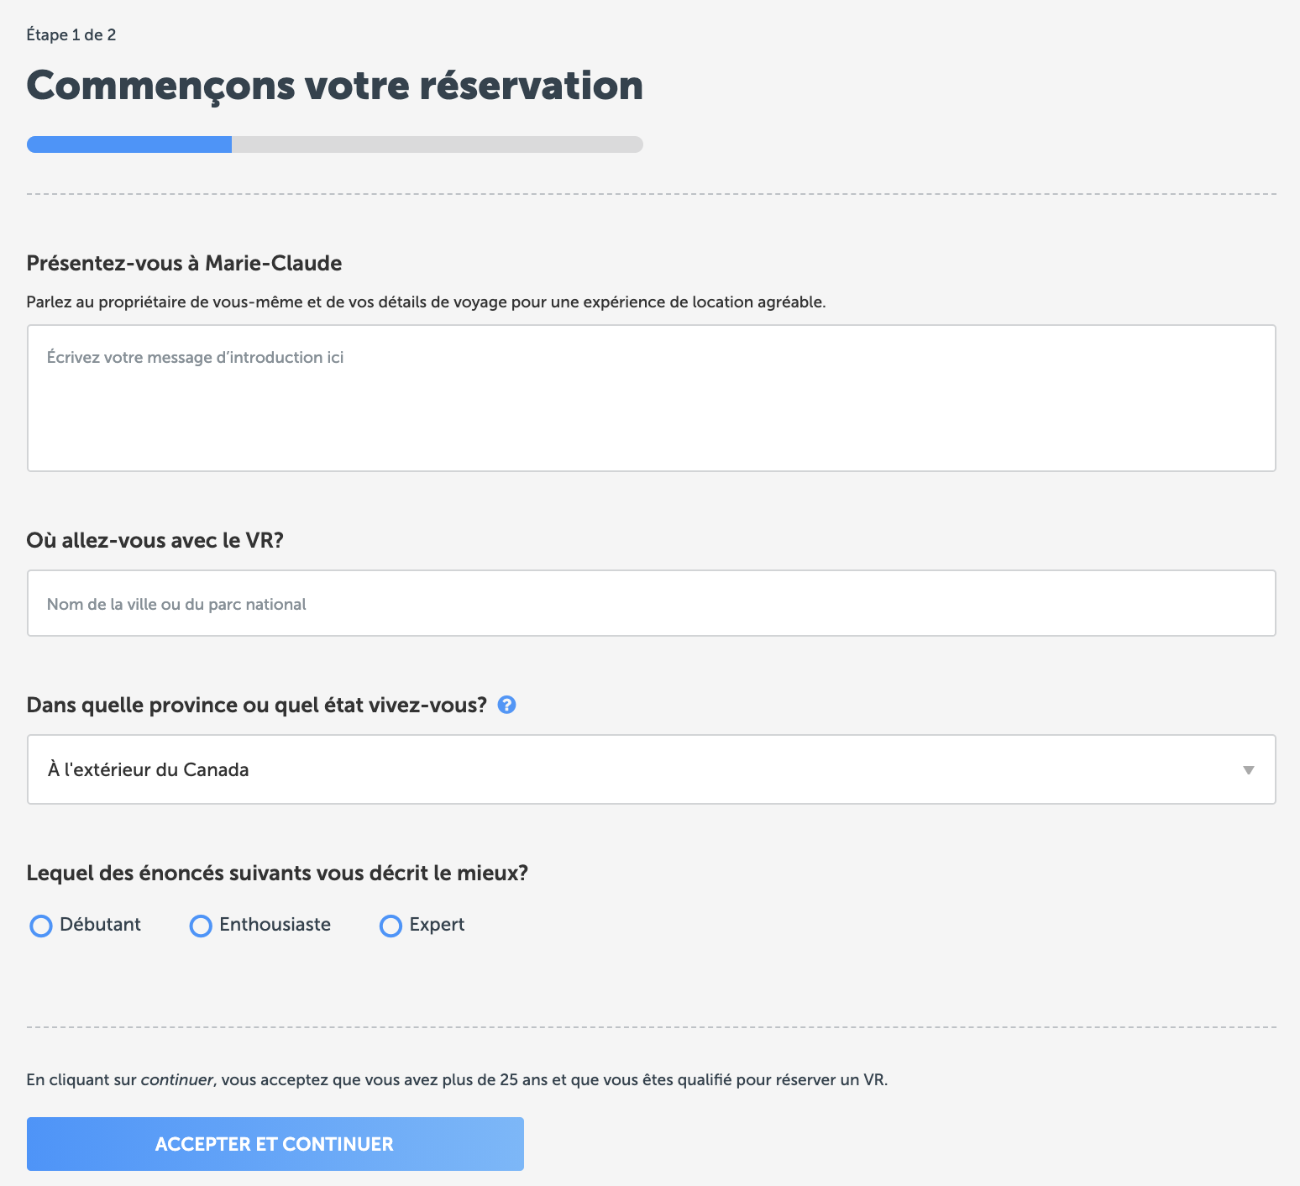Click the Expert label text

[437, 925]
